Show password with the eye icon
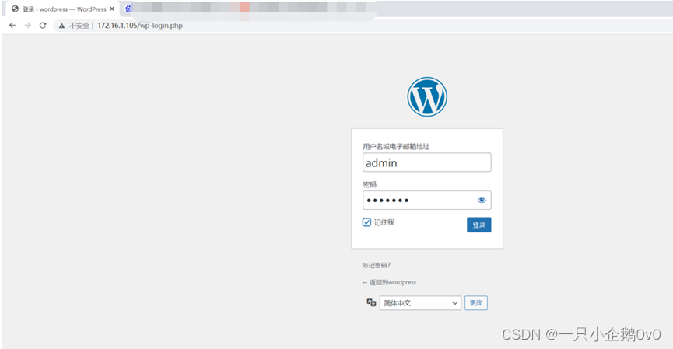 coord(482,201)
